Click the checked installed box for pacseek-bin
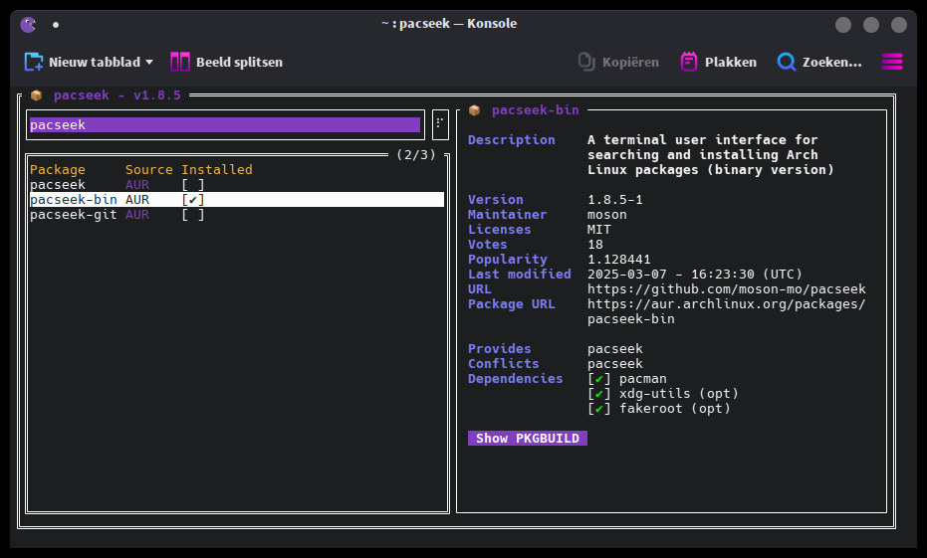Viewport: 927px width, 558px height. (x=193, y=200)
